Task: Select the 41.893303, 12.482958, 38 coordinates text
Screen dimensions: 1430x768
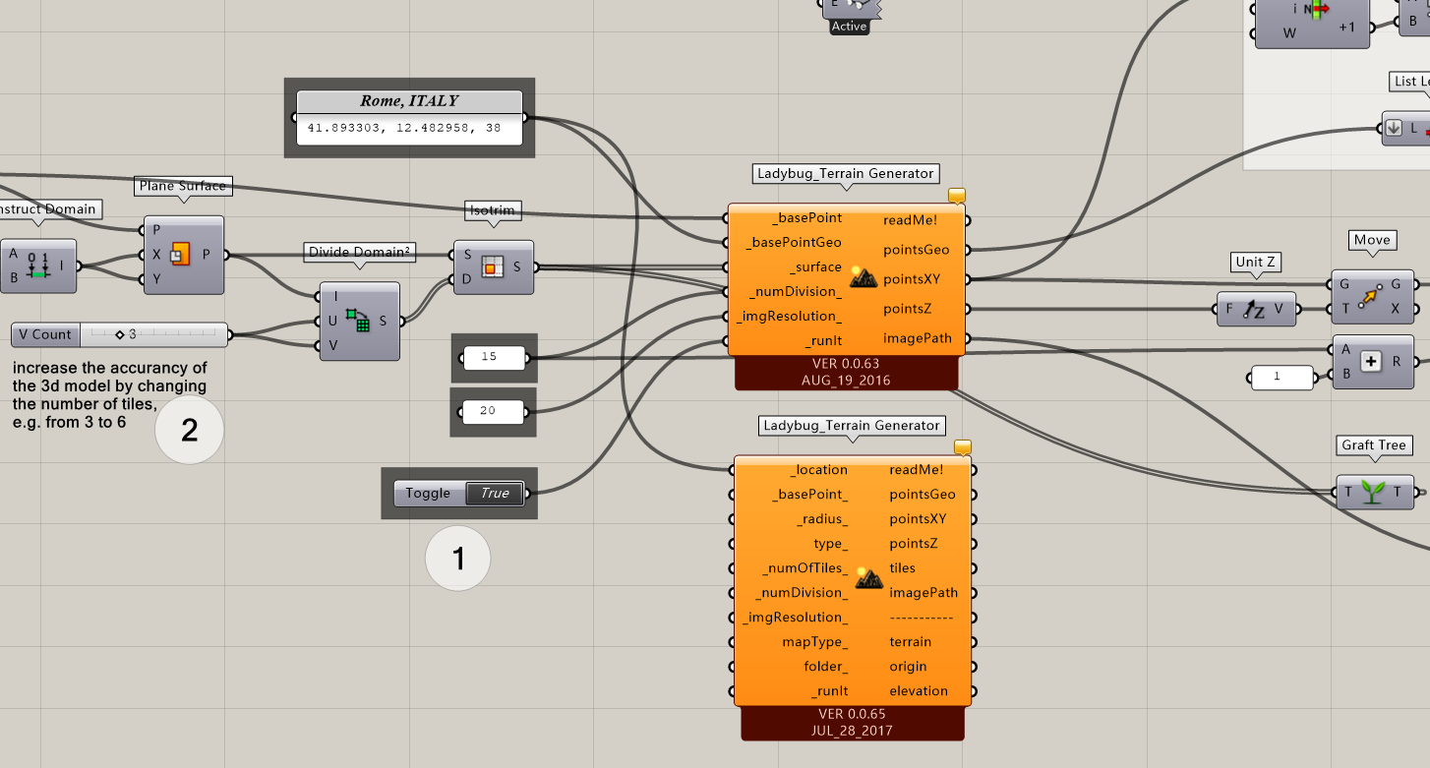Action: point(404,128)
